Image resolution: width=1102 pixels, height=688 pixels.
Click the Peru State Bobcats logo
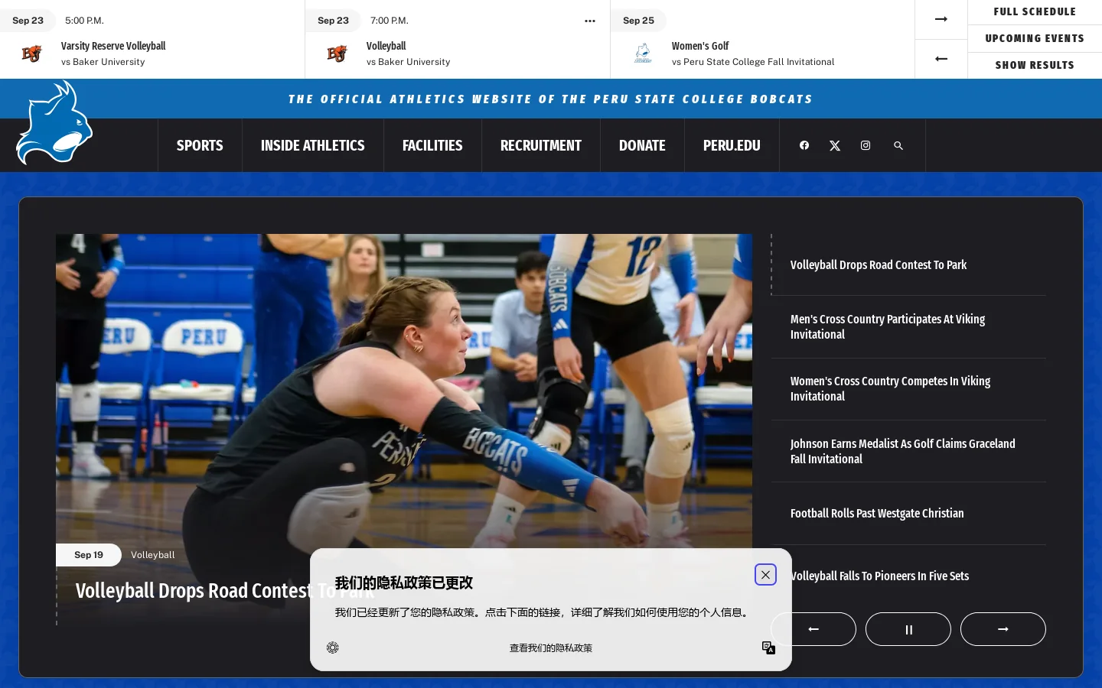(54, 123)
